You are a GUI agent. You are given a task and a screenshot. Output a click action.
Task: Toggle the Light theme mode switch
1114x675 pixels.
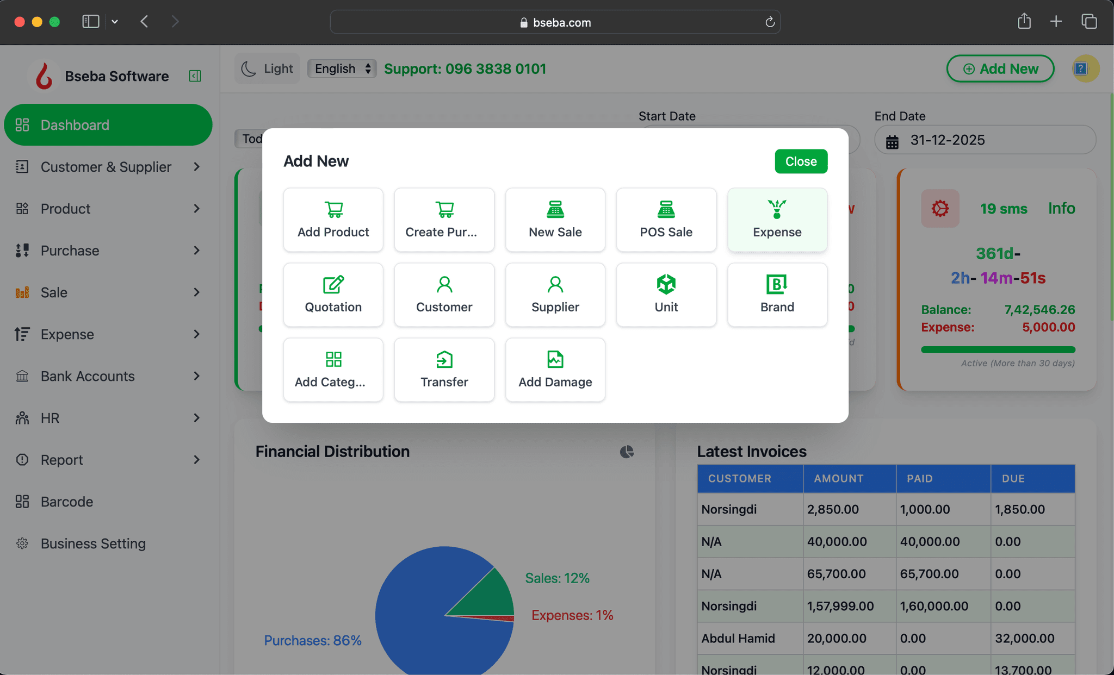point(267,68)
